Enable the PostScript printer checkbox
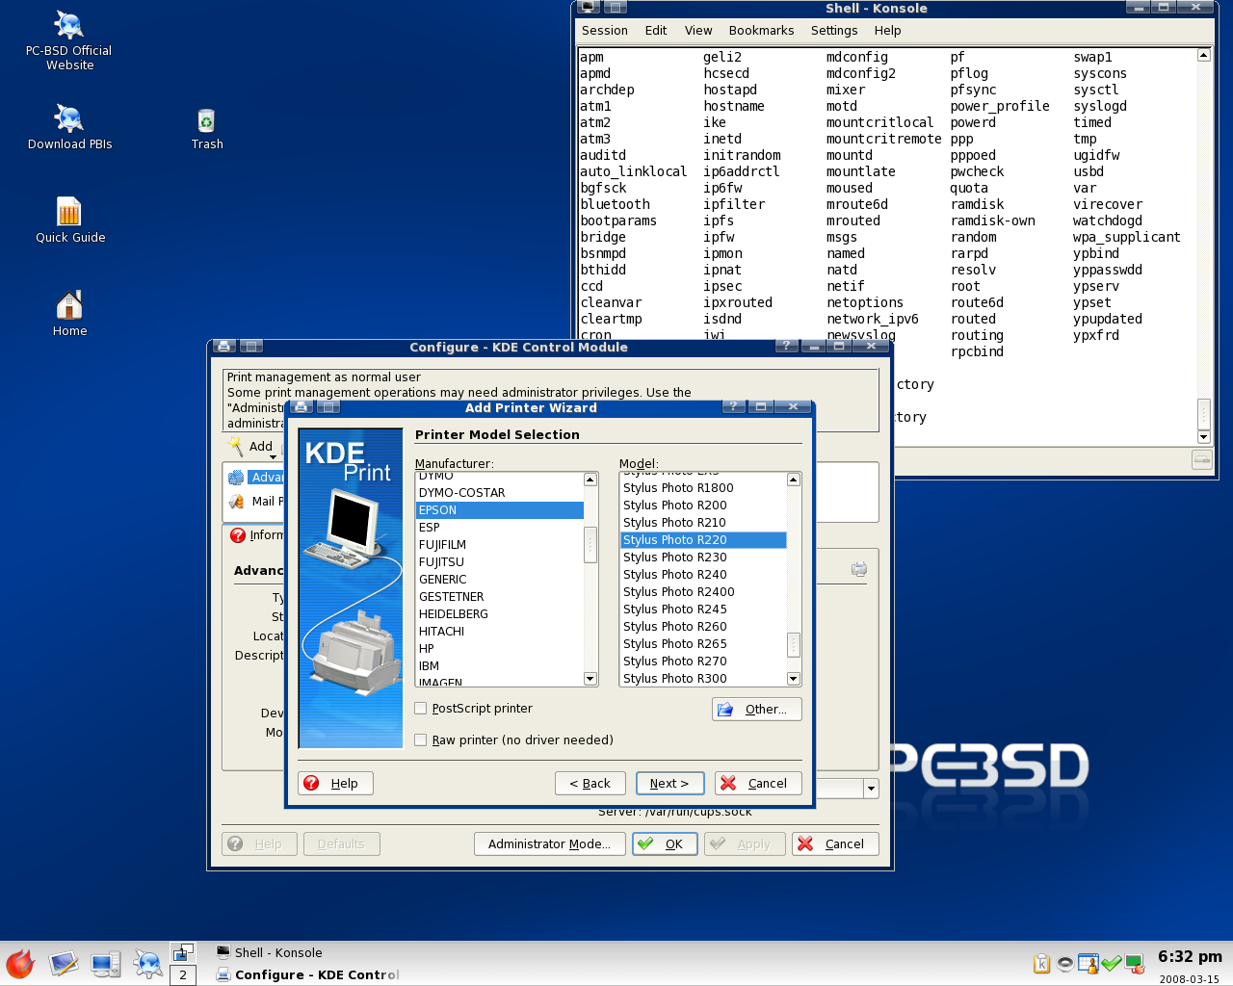The width and height of the screenshot is (1233, 986). [421, 709]
